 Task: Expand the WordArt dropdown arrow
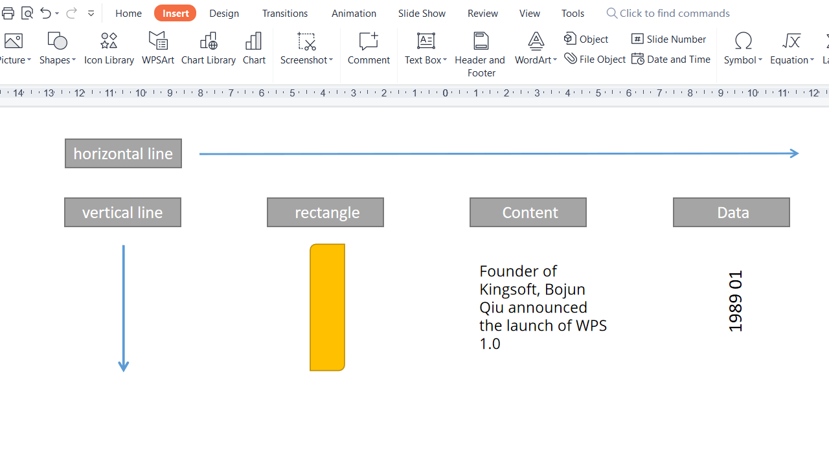554,60
